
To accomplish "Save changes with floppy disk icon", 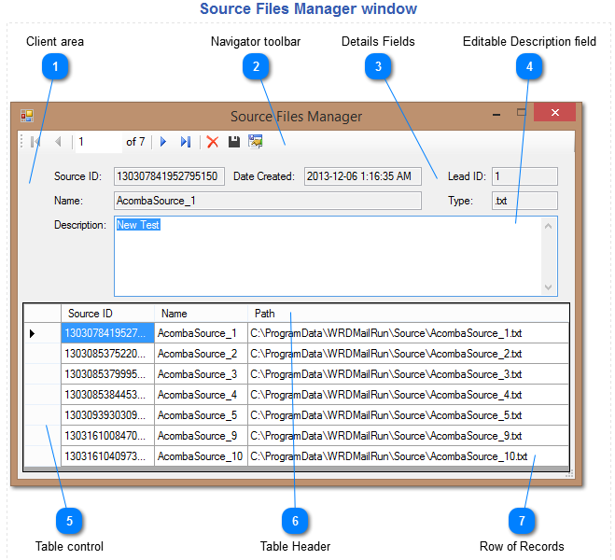I will point(234,142).
